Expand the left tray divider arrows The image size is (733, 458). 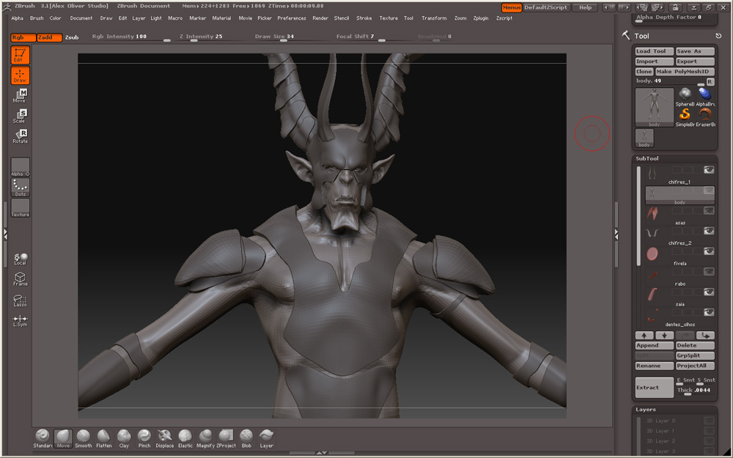point(5,234)
